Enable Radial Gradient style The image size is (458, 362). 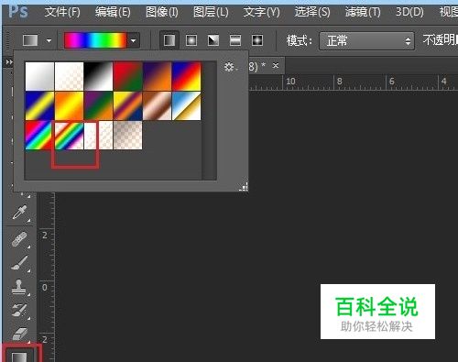click(191, 40)
